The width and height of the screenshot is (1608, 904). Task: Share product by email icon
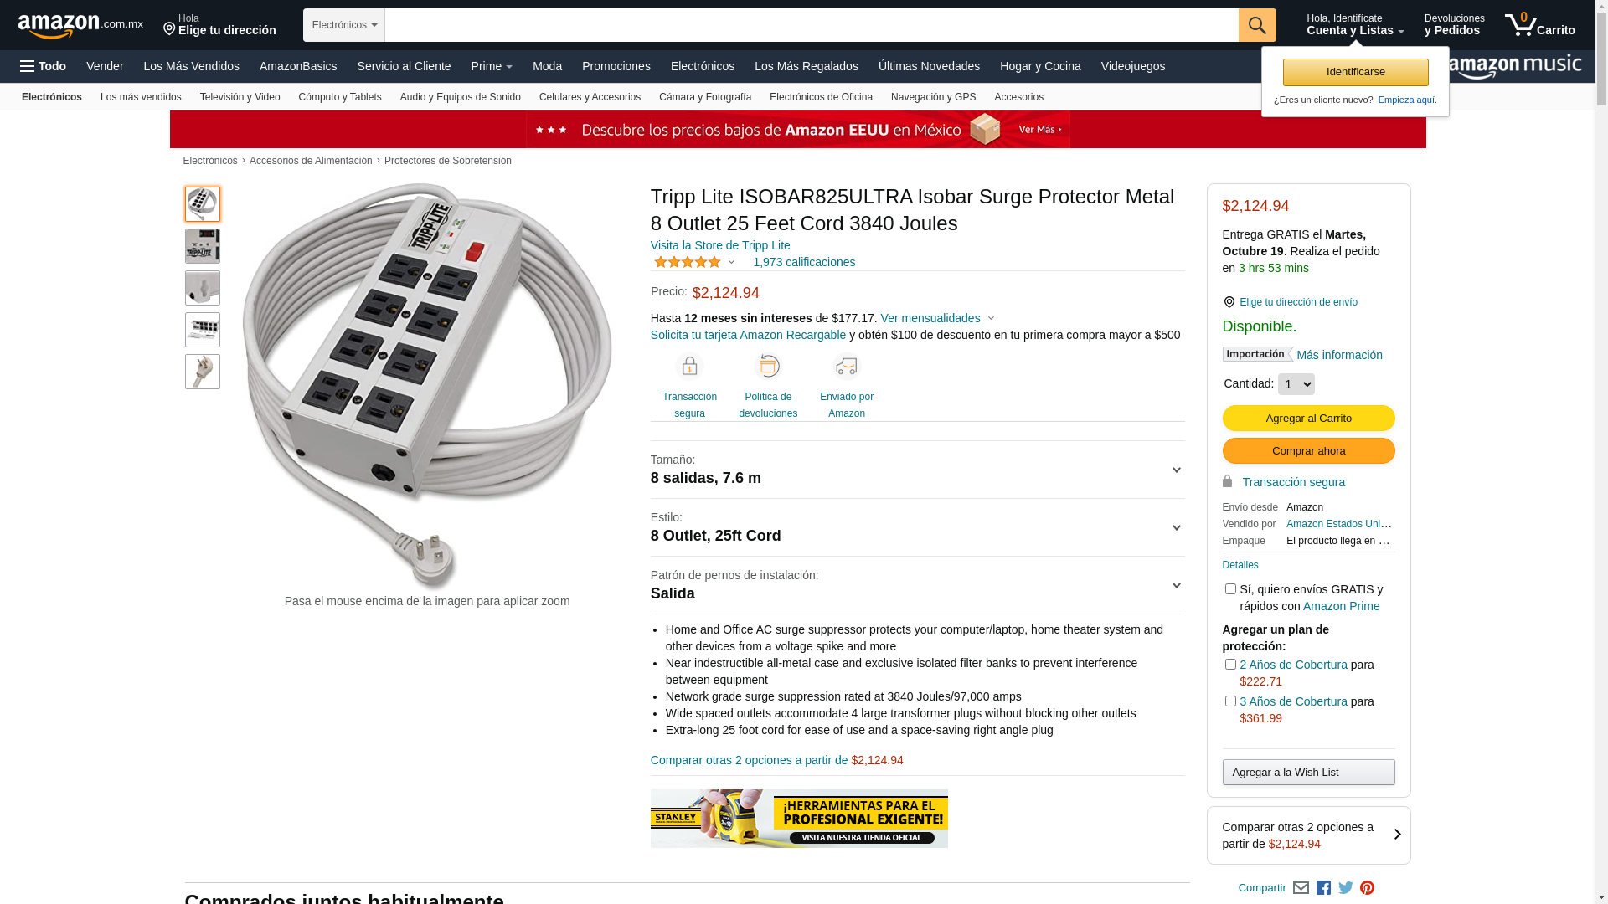coord(1301,888)
